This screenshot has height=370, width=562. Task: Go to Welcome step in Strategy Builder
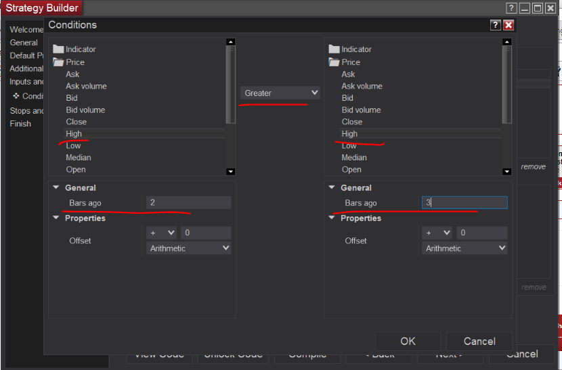point(26,29)
